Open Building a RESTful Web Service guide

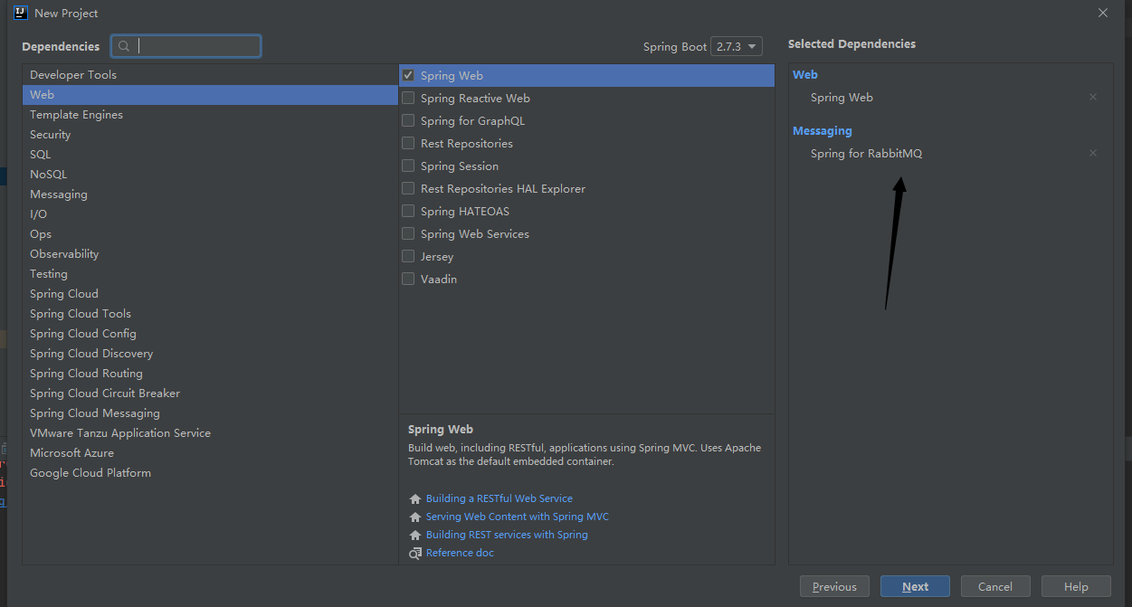point(499,498)
